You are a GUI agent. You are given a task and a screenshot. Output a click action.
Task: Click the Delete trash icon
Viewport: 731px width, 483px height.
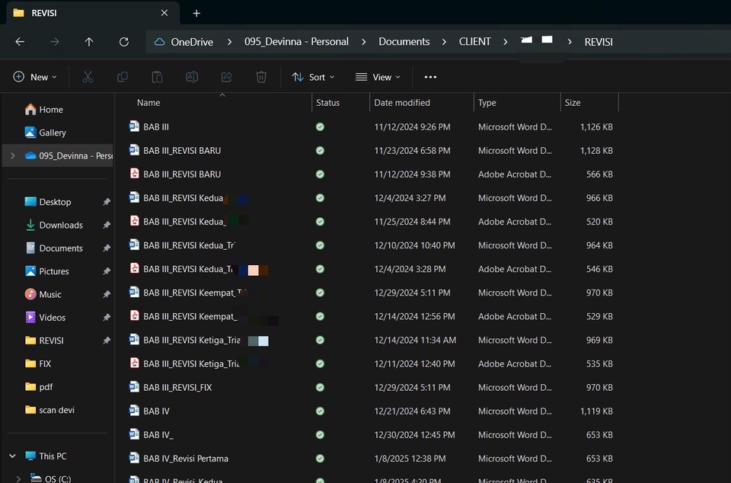(x=261, y=77)
